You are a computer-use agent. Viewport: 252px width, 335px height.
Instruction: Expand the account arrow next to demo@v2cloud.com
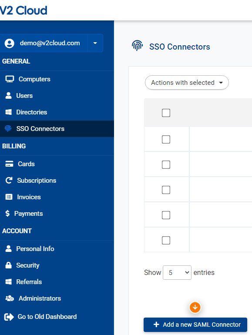pyautogui.click(x=95, y=43)
